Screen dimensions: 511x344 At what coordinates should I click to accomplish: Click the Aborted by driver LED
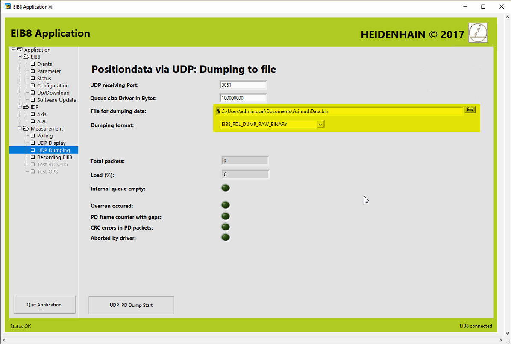coord(226,238)
